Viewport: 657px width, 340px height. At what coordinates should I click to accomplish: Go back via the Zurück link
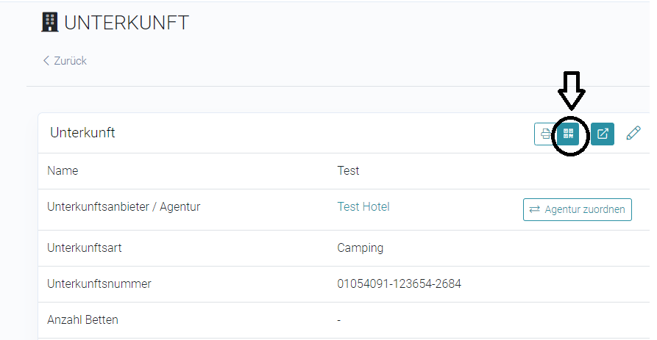[65, 61]
